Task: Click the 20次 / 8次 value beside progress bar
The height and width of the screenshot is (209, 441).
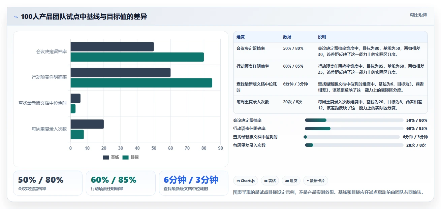Action: click(x=416, y=145)
